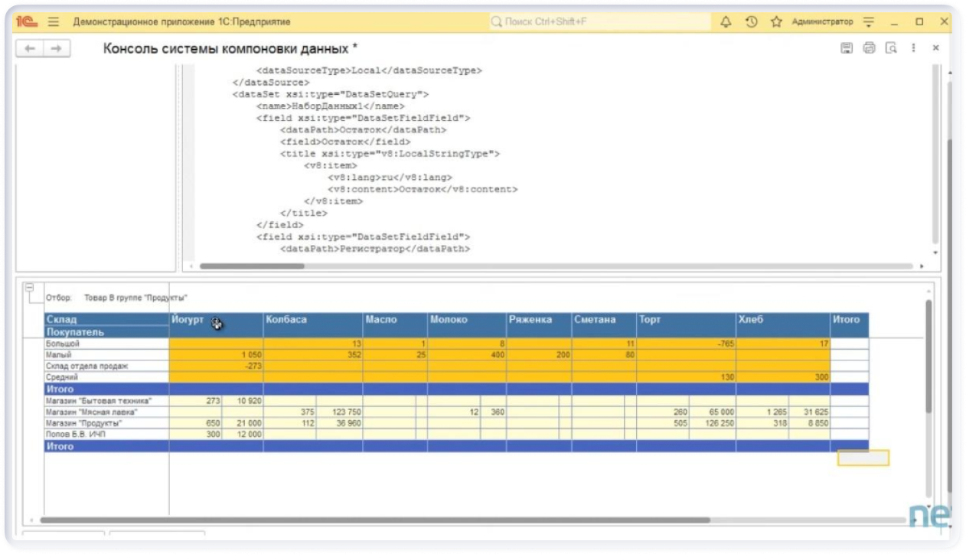Go back with the left arrow
966x554 pixels.
click(x=30, y=48)
